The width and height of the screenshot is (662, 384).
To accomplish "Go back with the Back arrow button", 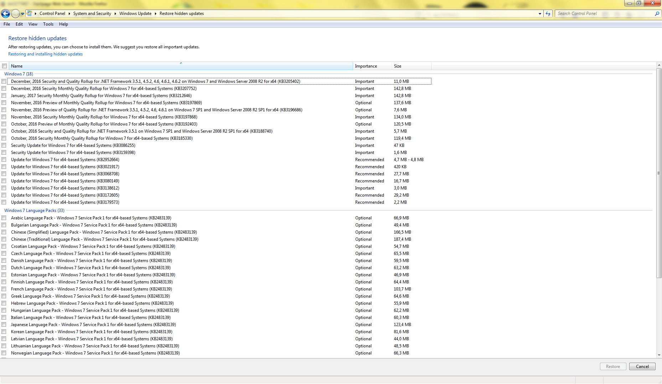I will coord(5,14).
